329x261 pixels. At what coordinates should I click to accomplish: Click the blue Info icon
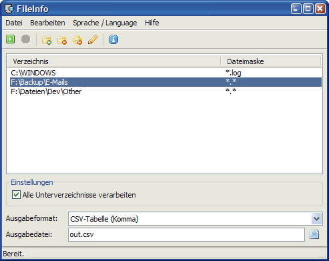click(113, 39)
